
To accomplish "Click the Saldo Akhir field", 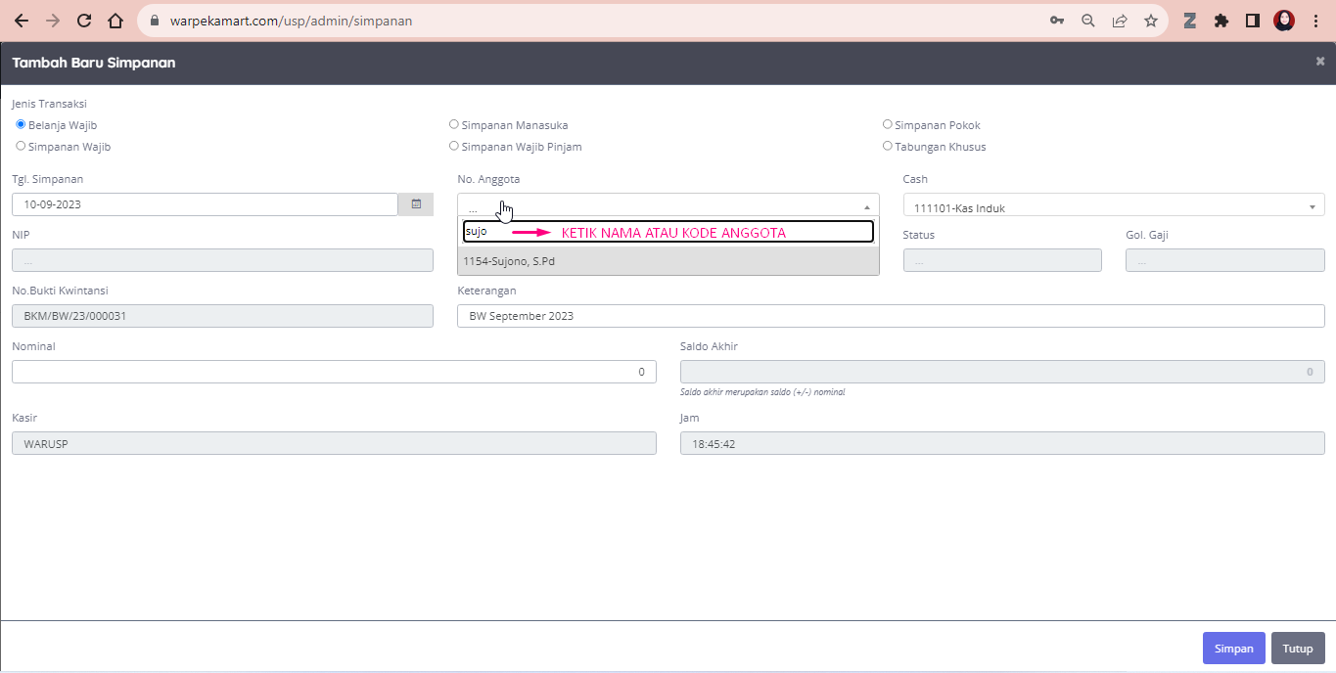I will (1002, 372).
